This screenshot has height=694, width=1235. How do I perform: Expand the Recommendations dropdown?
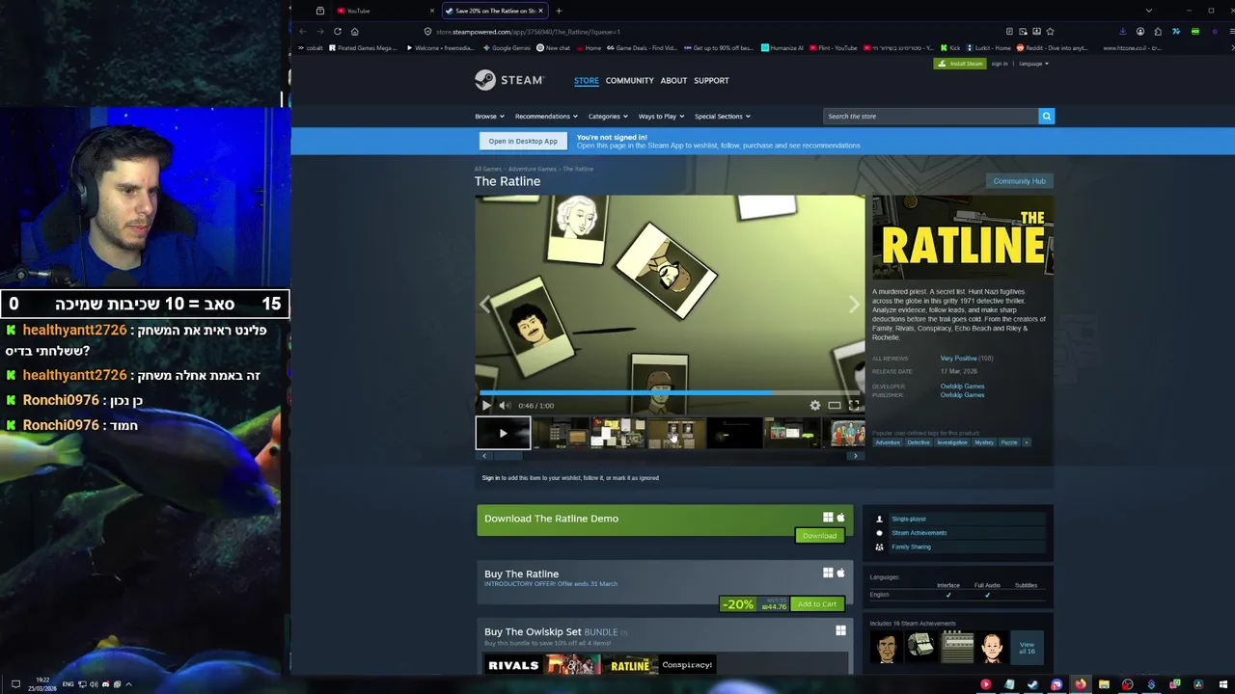546,117
